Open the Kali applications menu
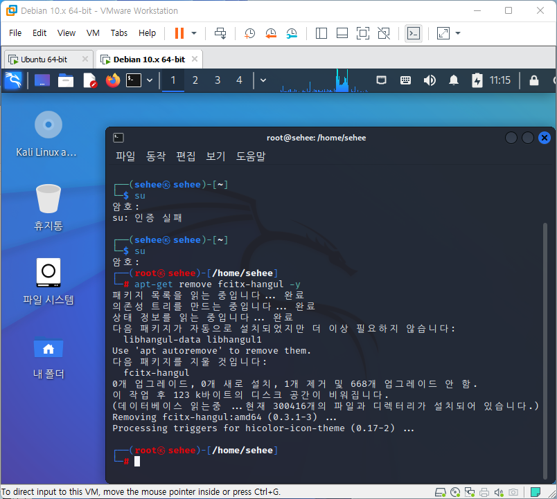The height and width of the screenshot is (499, 557). click(x=13, y=80)
